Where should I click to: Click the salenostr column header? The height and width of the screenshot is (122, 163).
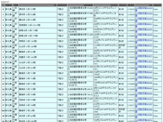(x=123, y=5)
